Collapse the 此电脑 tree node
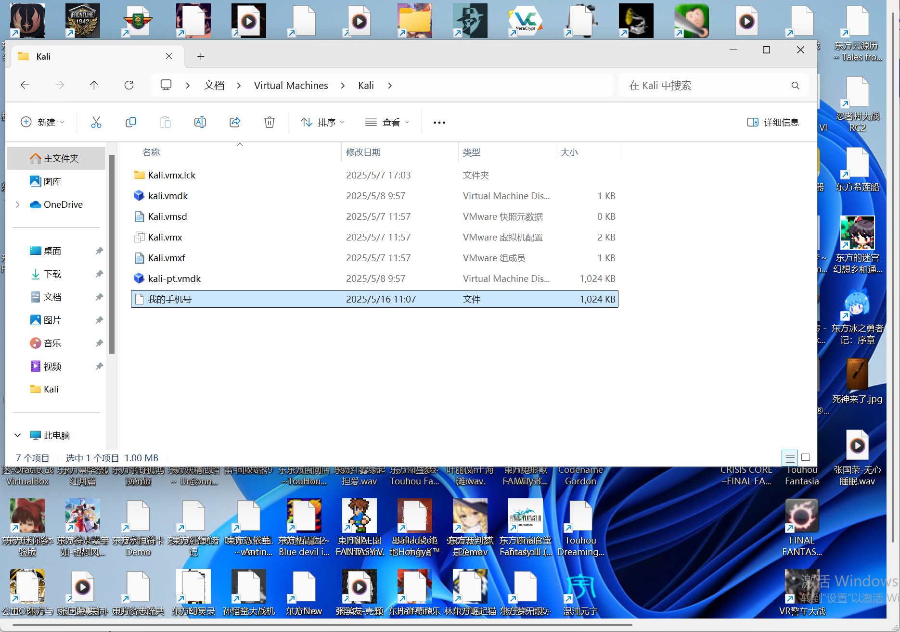Image resolution: width=900 pixels, height=632 pixels. tap(18, 435)
